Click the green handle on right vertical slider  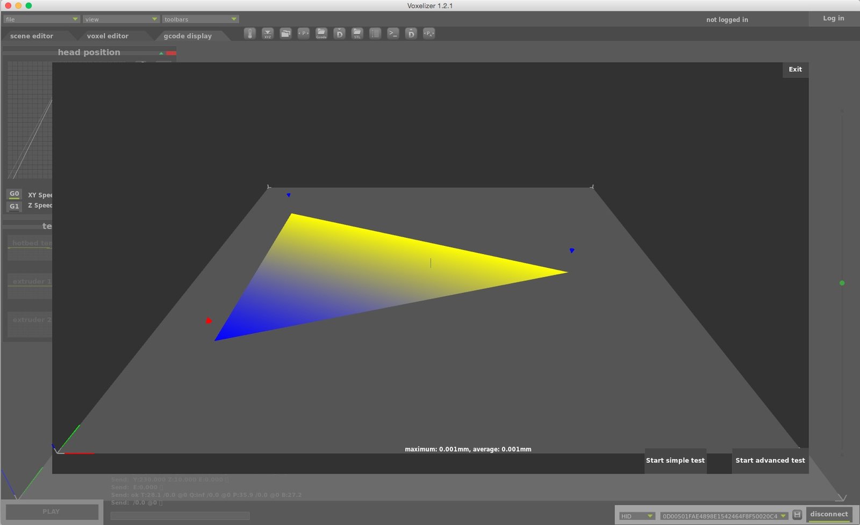(842, 283)
